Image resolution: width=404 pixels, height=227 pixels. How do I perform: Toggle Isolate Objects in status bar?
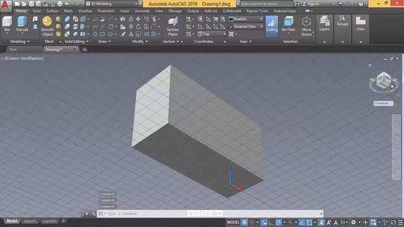(386, 222)
